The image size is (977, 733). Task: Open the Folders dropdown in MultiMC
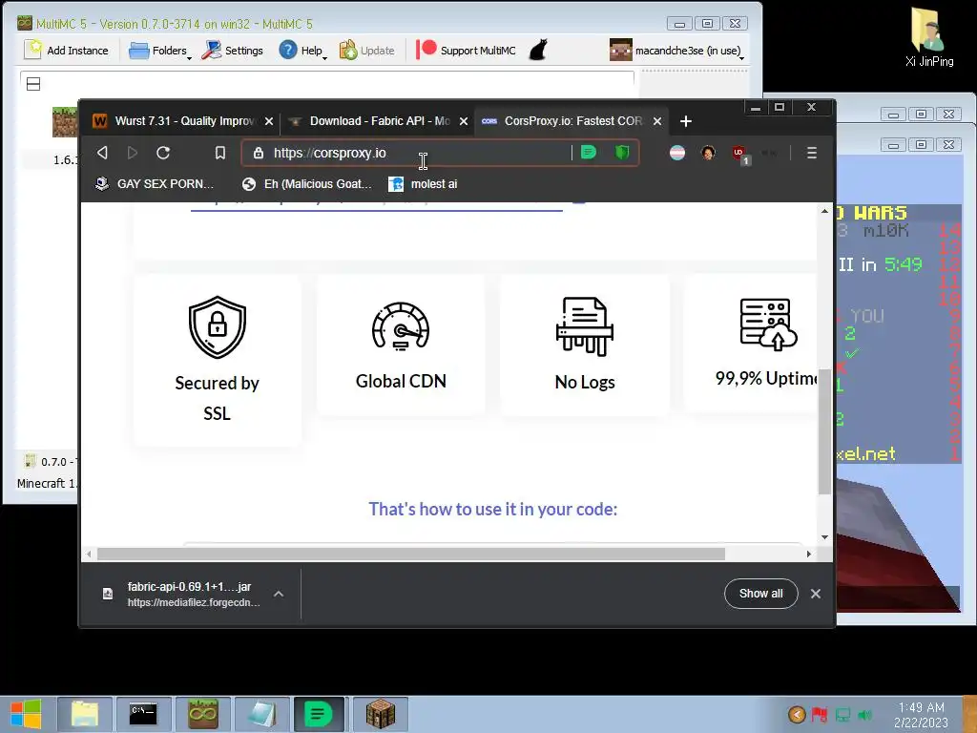160,51
